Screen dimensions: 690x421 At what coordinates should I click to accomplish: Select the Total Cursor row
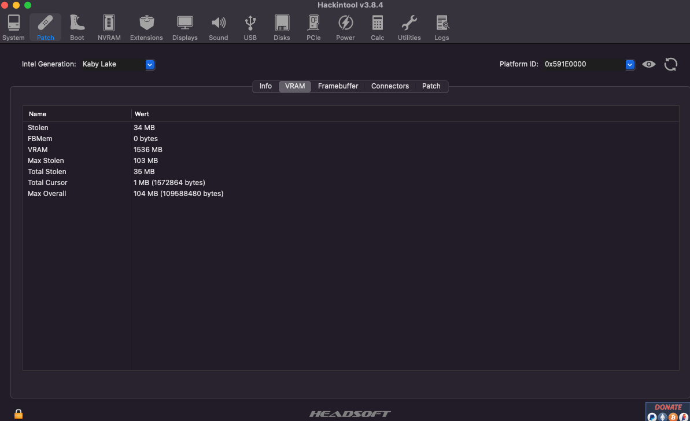(x=350, y=183)
